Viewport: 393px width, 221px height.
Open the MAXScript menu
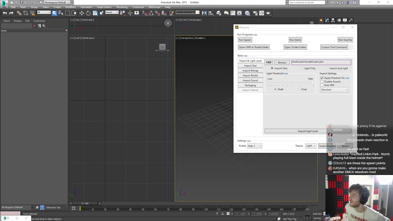pos(154,7)
